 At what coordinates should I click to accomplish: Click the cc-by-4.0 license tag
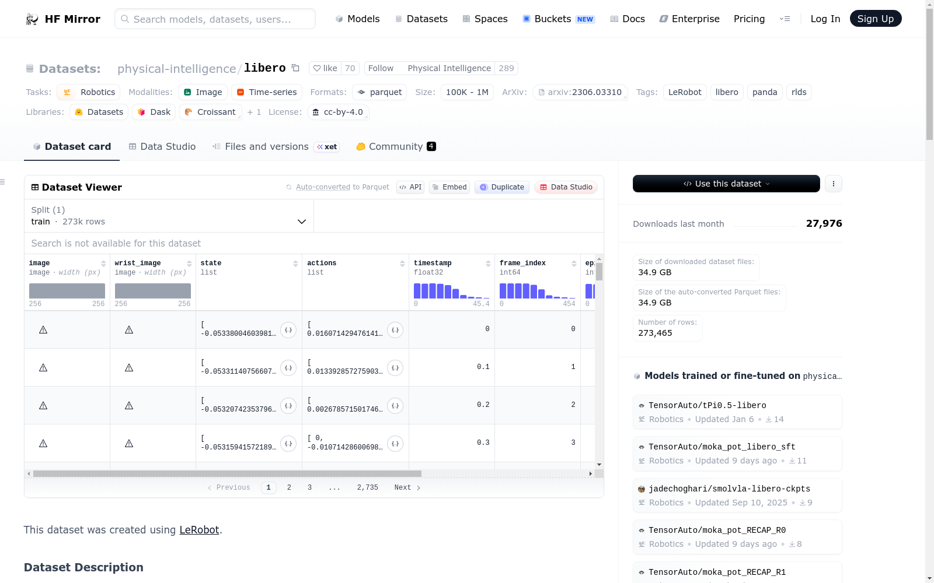tap(338, 112)
